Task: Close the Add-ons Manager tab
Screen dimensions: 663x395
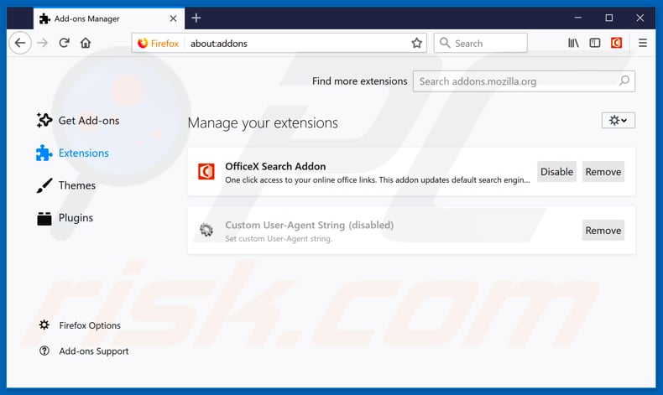Action: click(x=173, y=18)
